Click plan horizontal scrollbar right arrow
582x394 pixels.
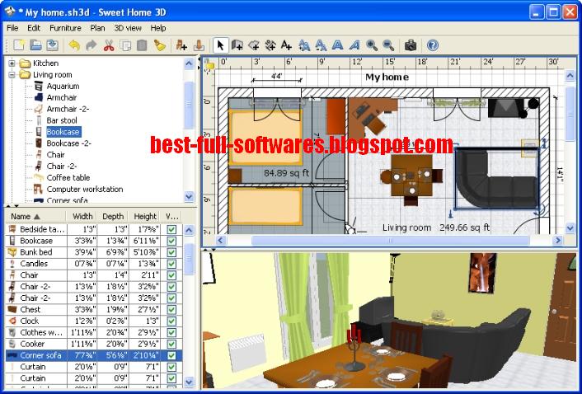point(557,241)
